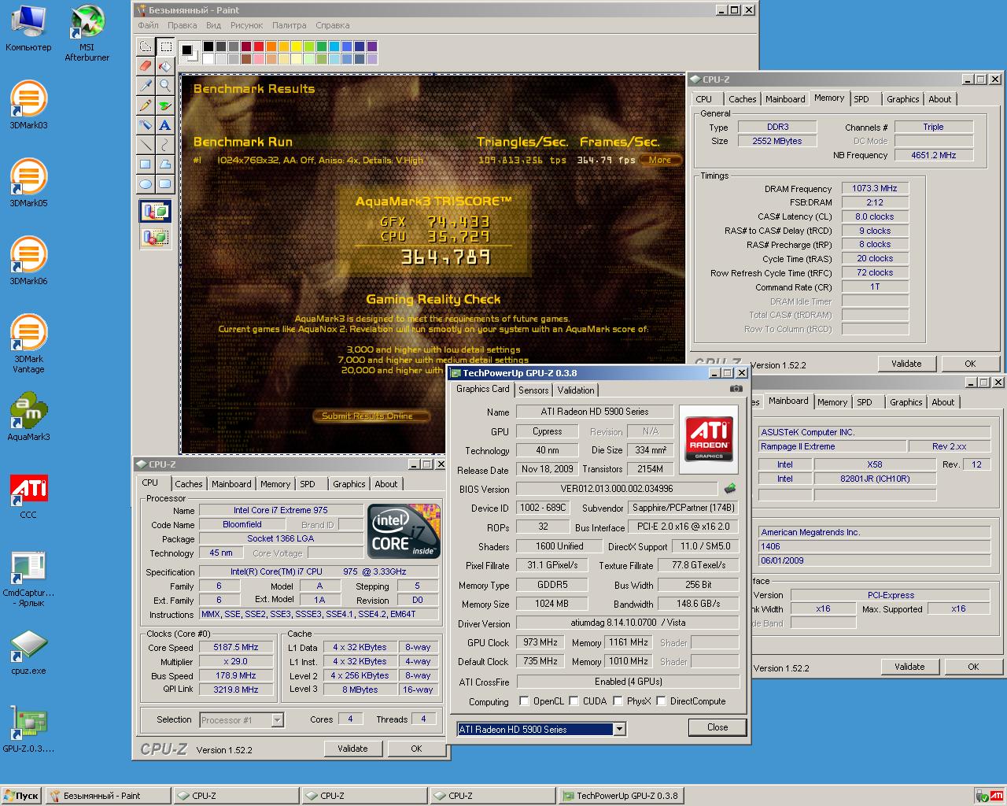Click Validate in the CPU tab CPU-Z window

click(352, 749)
